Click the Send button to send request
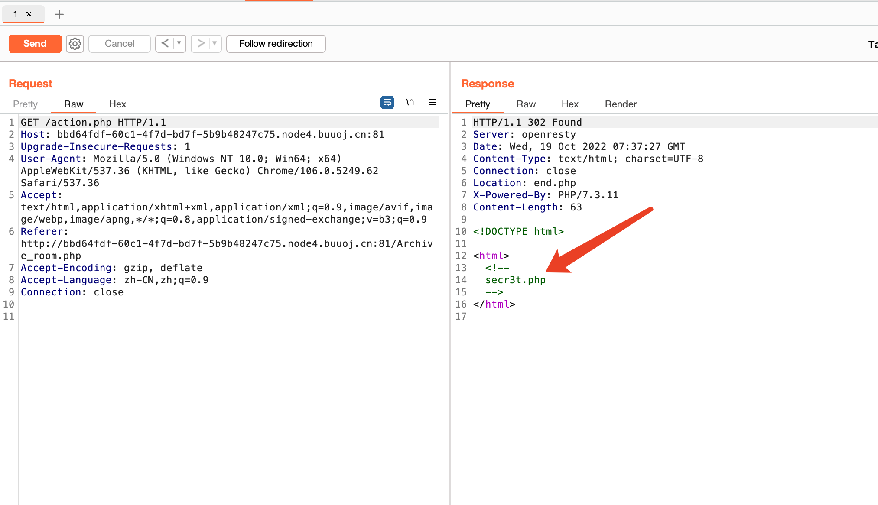This screenshot has height=505, width=878. [x=34, y=43]
